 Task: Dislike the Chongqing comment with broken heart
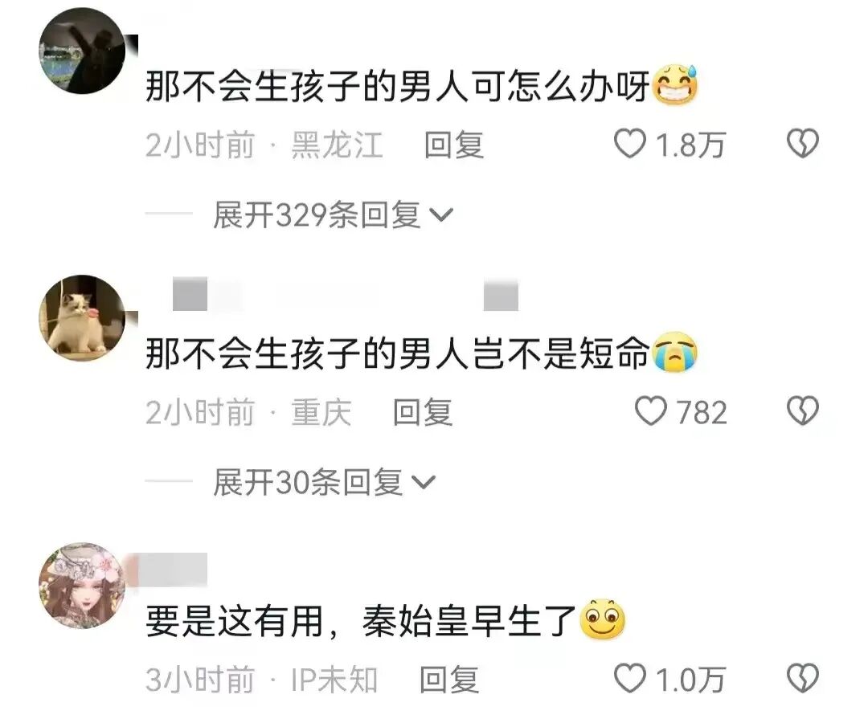pyautogui.click(x=803, y=411)
